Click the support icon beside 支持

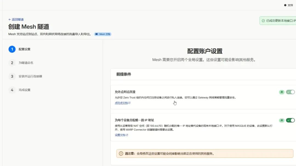point(285,5)
